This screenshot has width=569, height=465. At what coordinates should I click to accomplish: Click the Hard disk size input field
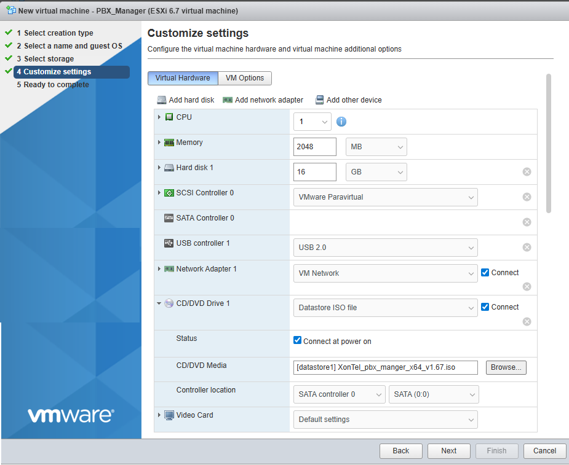[315, 172]
